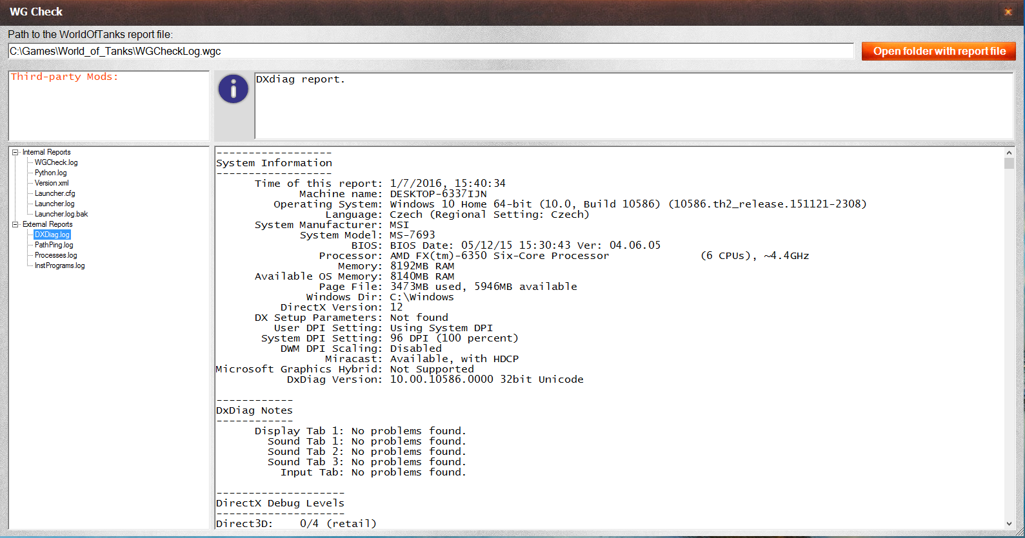Select WGCheck.log in the reports tree

click(x=56, y=163)
